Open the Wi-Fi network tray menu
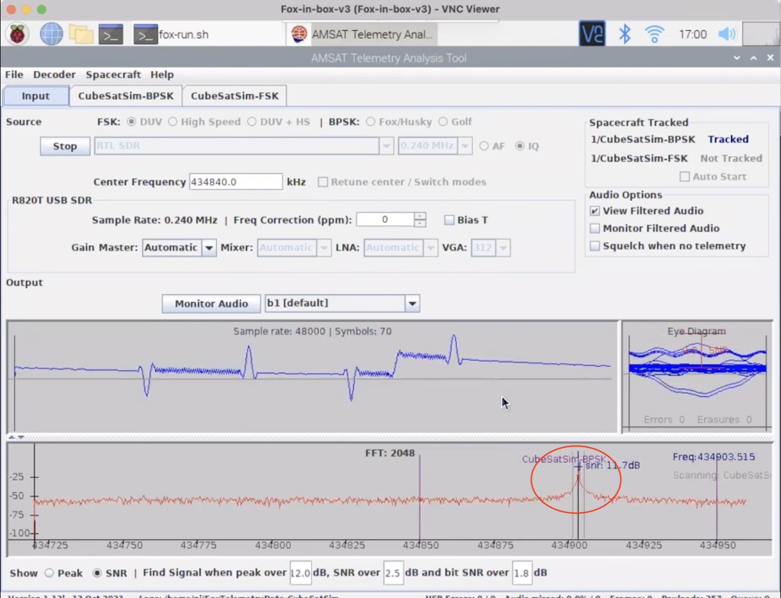The height and width of the screenshot is (598, 781). click(x=655, y=34)
